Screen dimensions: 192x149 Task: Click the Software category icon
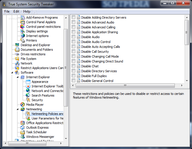(17, 72)
